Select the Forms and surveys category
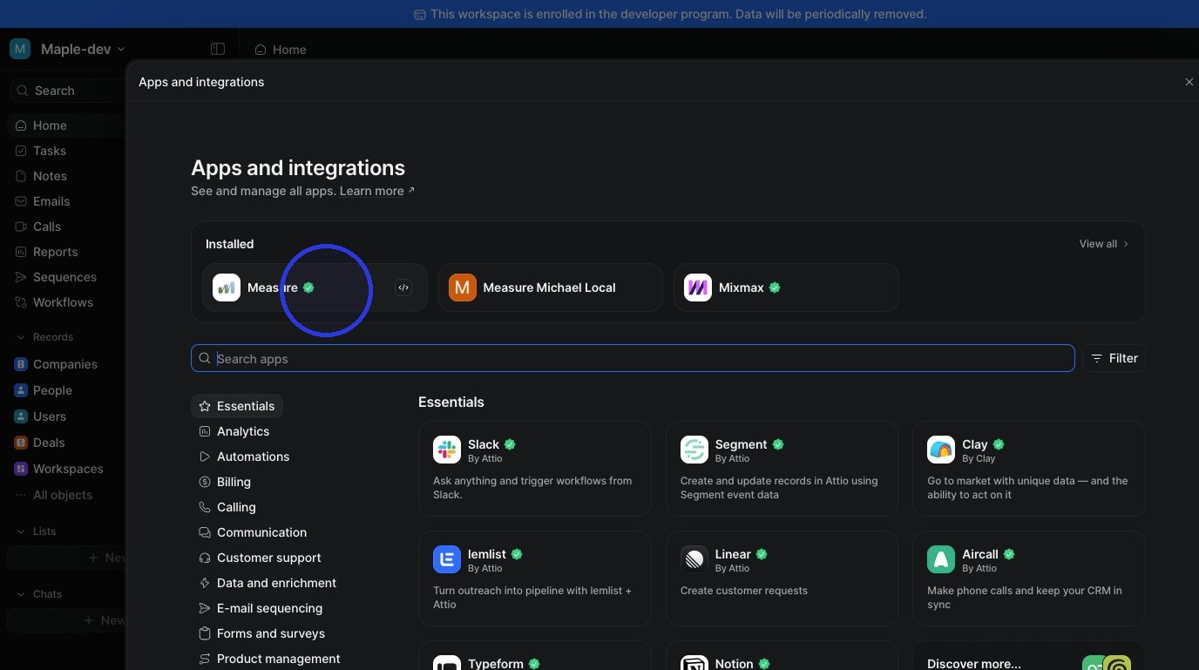The width and height of the screenshot is (1199, 670). pos(261,633)
